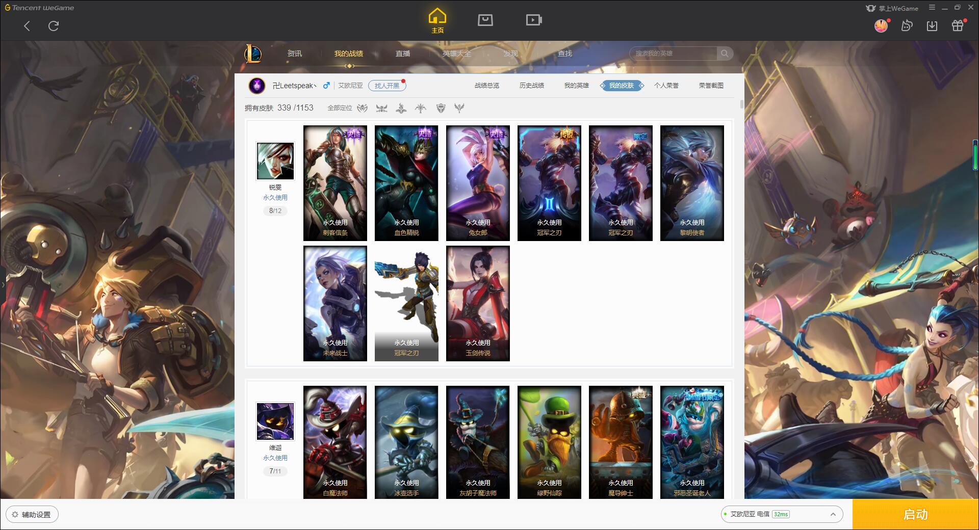Click the 锐雯 champion portrait
The height and width of the screenshot is (530, 979).
(x=275, y=161)
